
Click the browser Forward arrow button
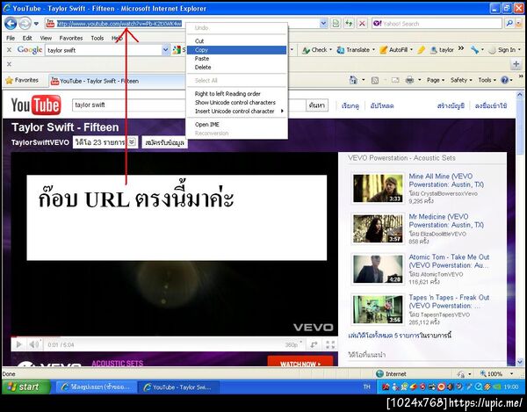pyautogui.click(x=25, y=24)
